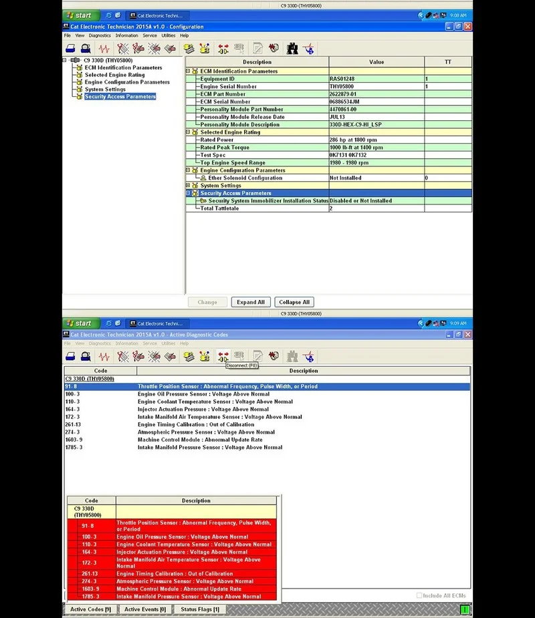Click the Start button on the lower taskbar
The width and height of the screenshot is (535, 618).
81,323
